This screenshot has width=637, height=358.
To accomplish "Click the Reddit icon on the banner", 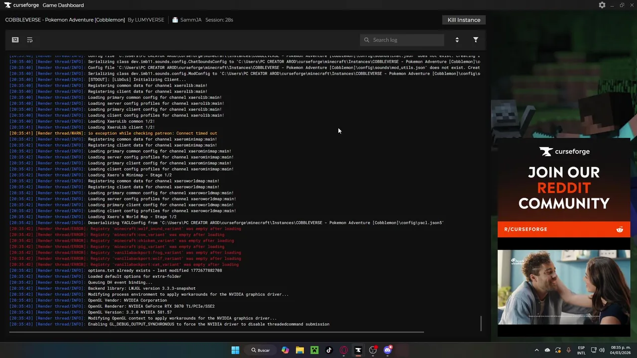I will tap(620, 229).
